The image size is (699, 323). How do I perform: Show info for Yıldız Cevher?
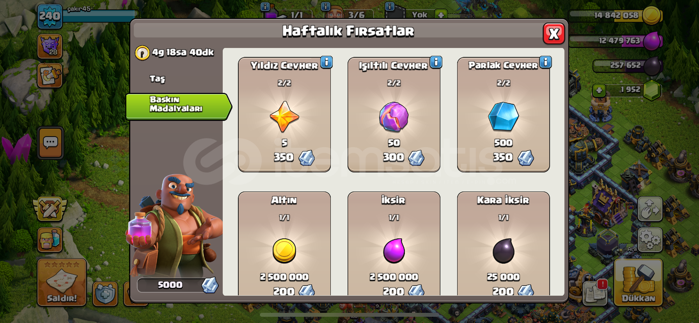pyautogui.click(x=326, y=62)
